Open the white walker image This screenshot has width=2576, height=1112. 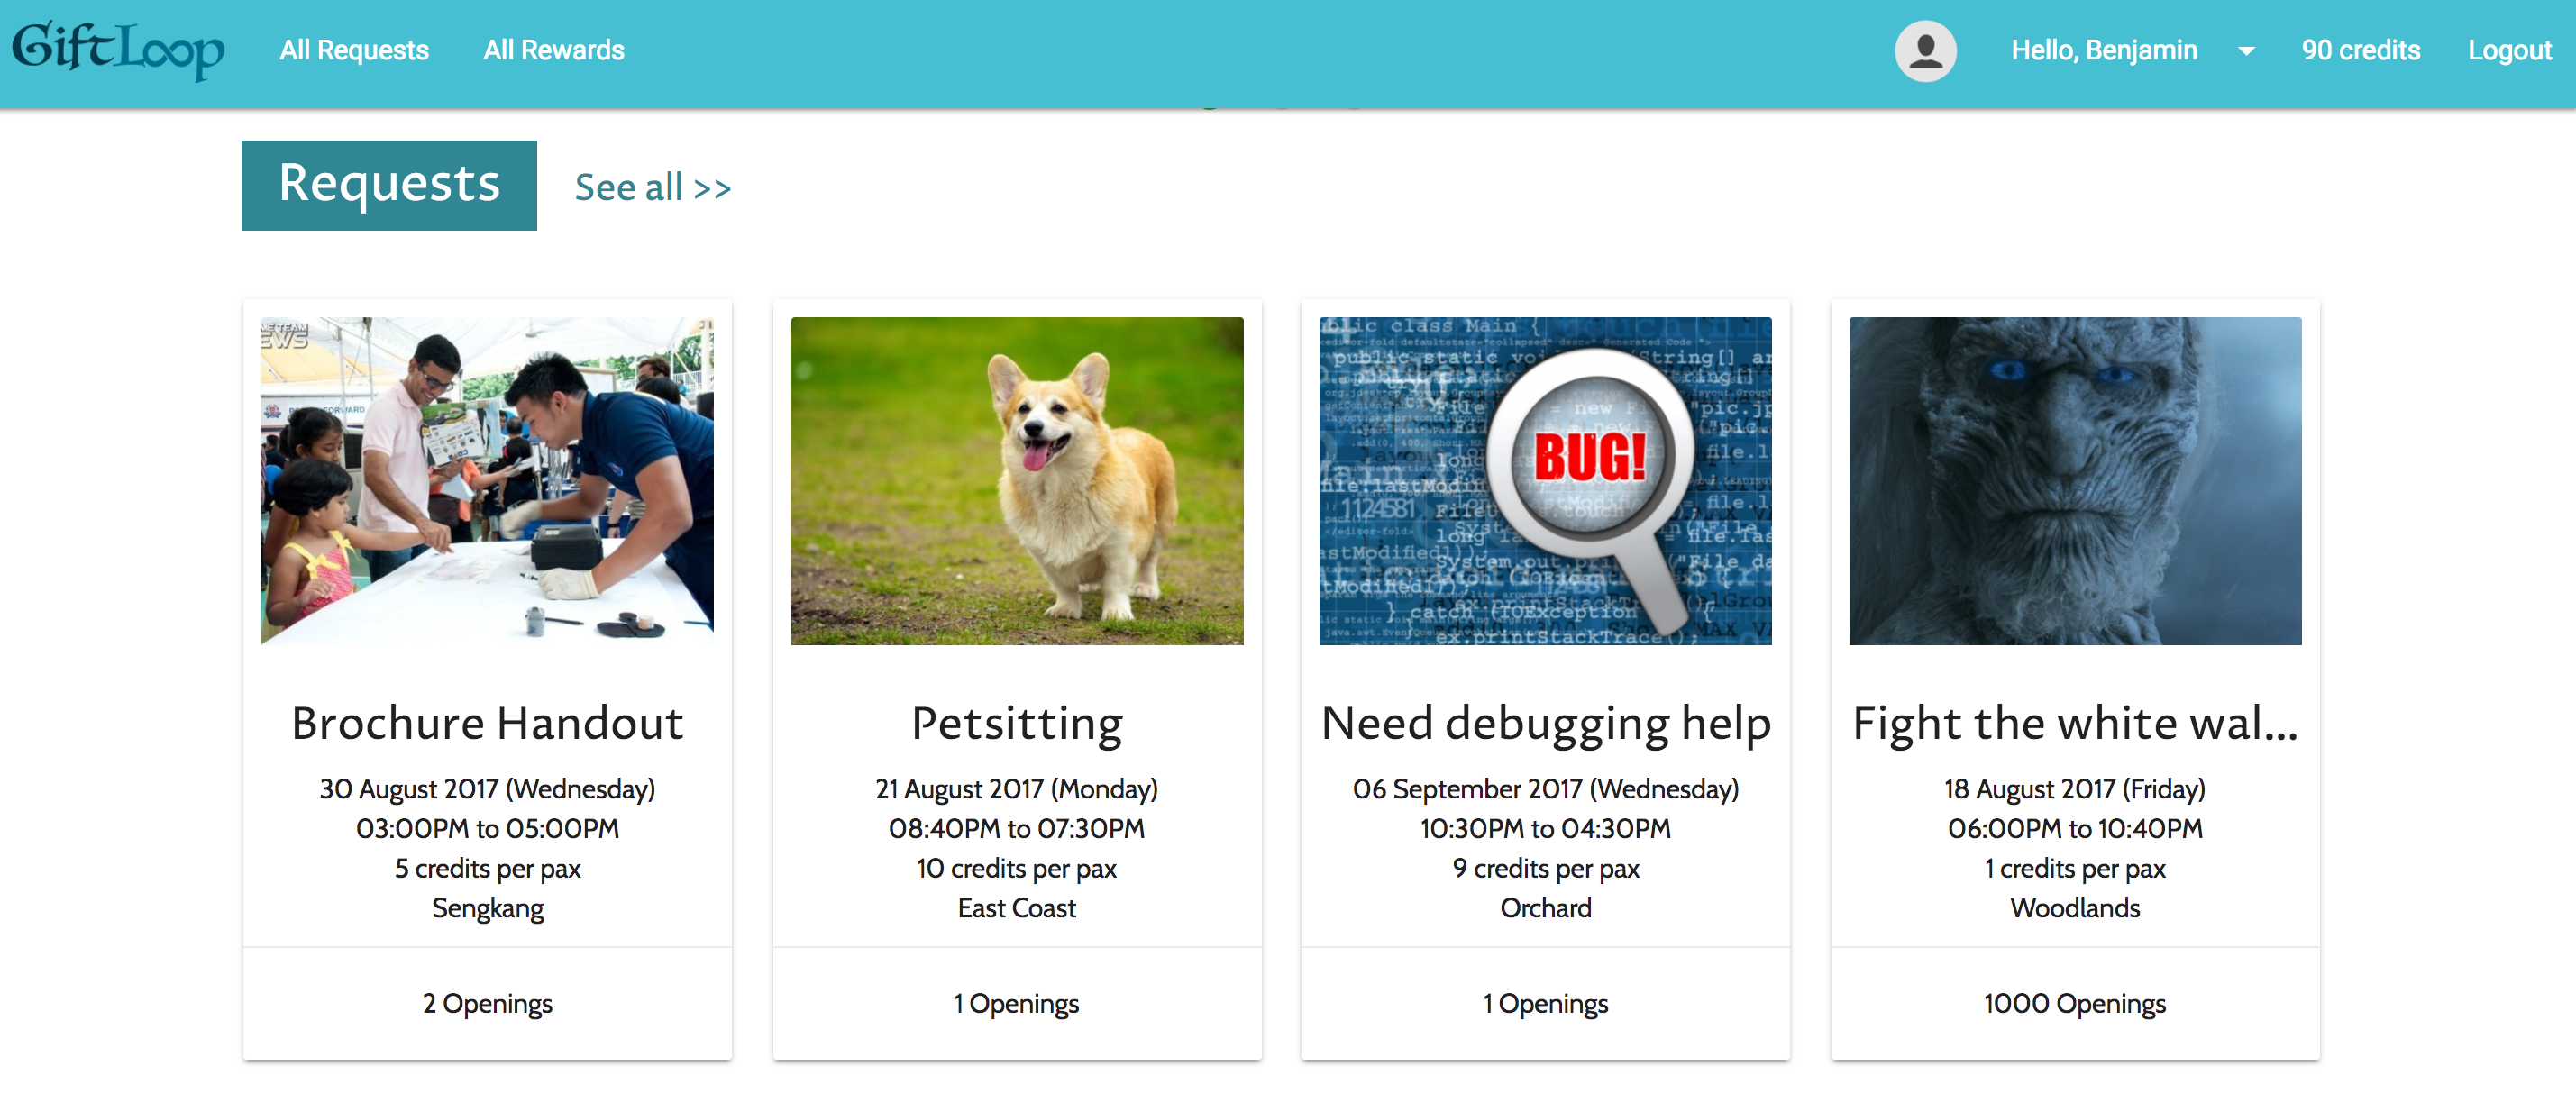2074,480
